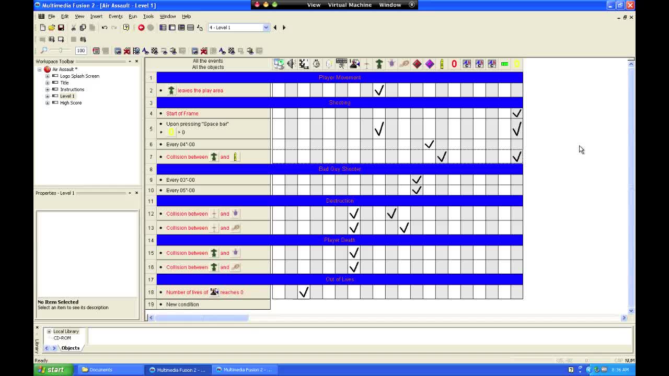Image resolution: width=669 pixels, height=376 pixels.
Task: Open the Events menu
Action: pyautogui.click(x=116, y=16)
